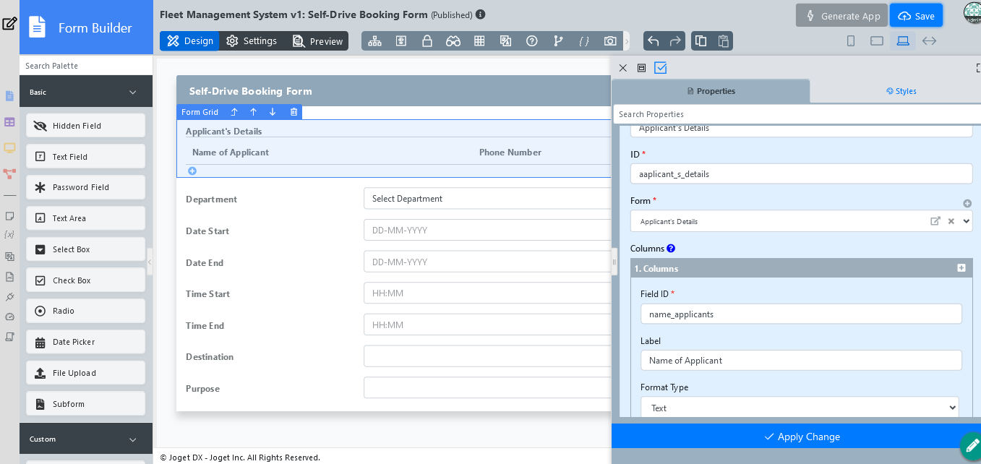Open the permission lock icon

pos(427,41)
